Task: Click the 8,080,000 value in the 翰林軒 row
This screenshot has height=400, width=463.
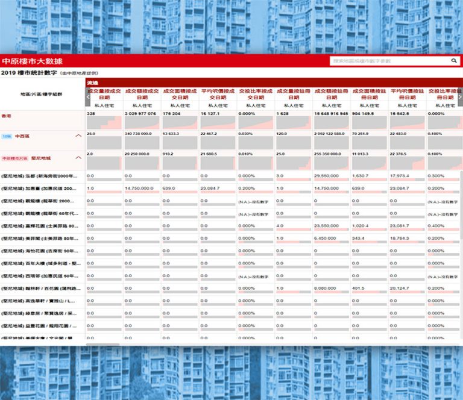Action: pos(325,288)
